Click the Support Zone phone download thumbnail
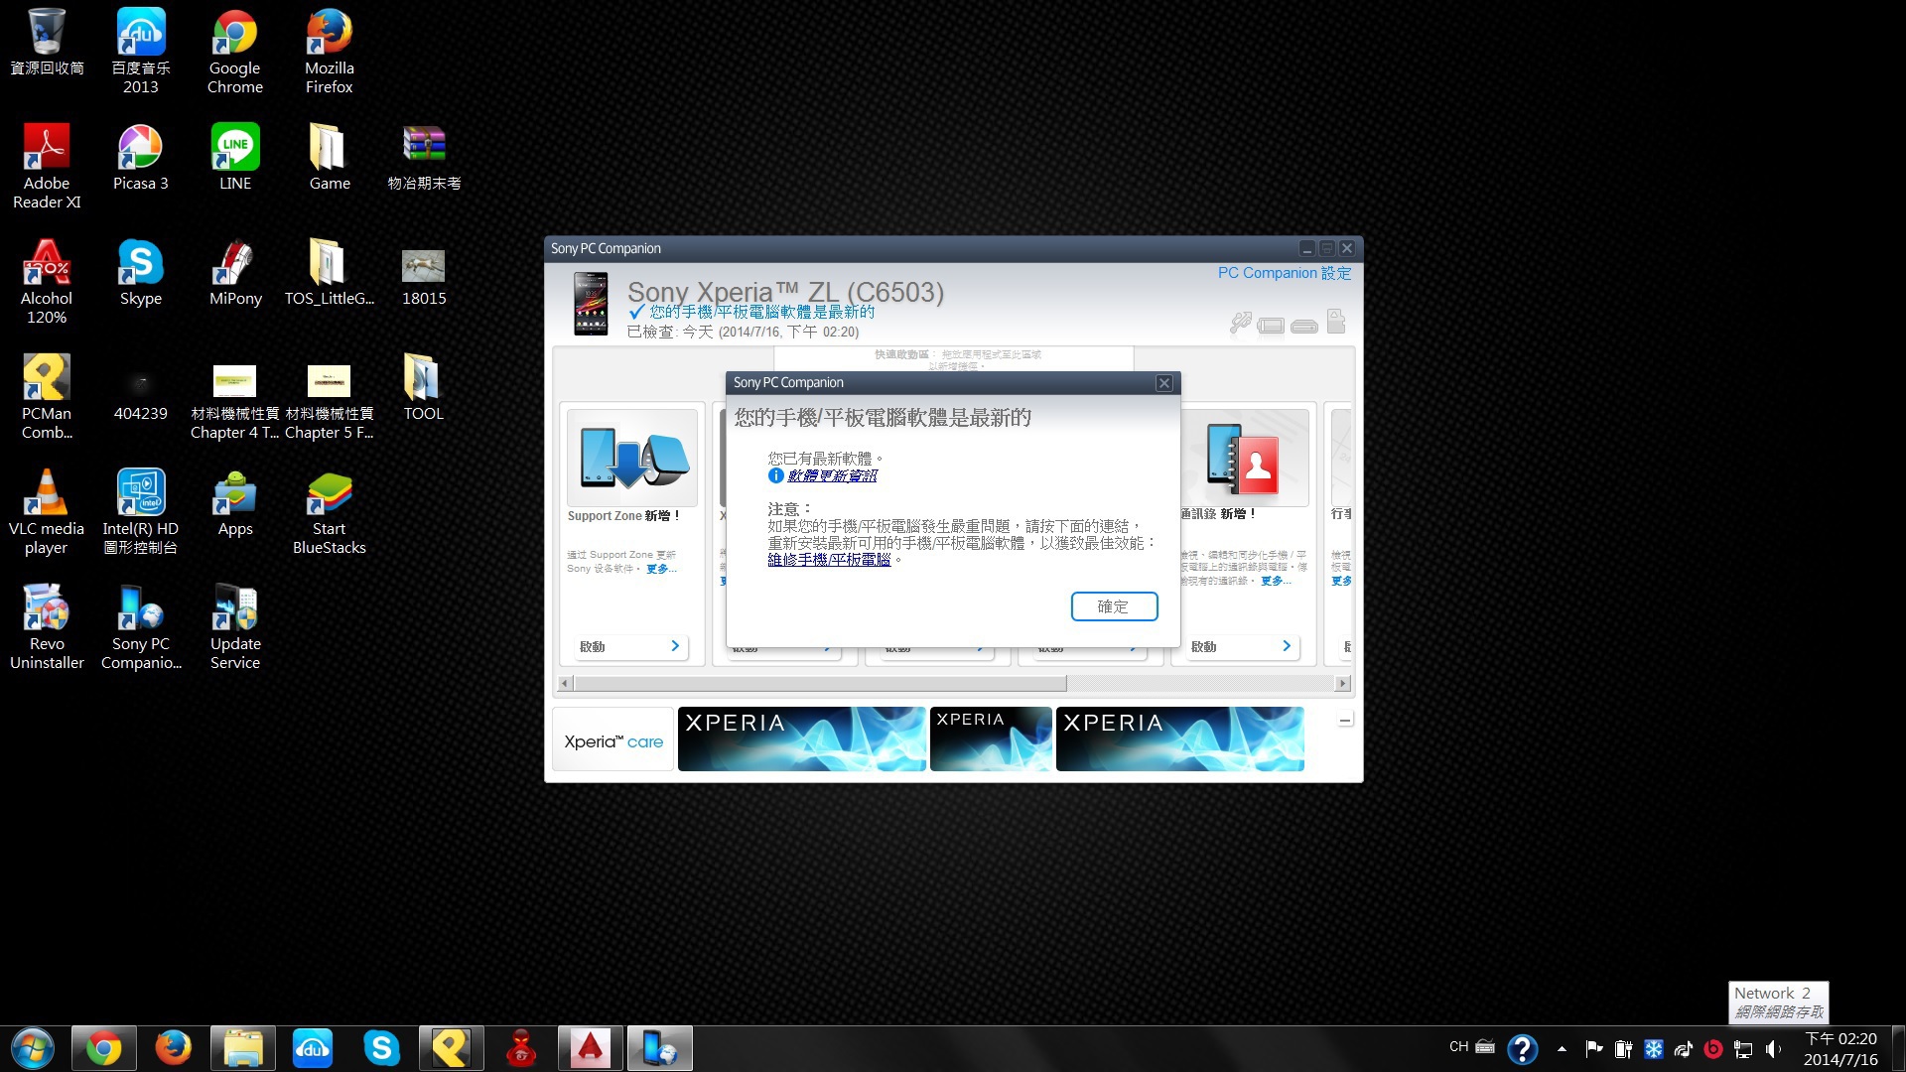 coord(631,458)
